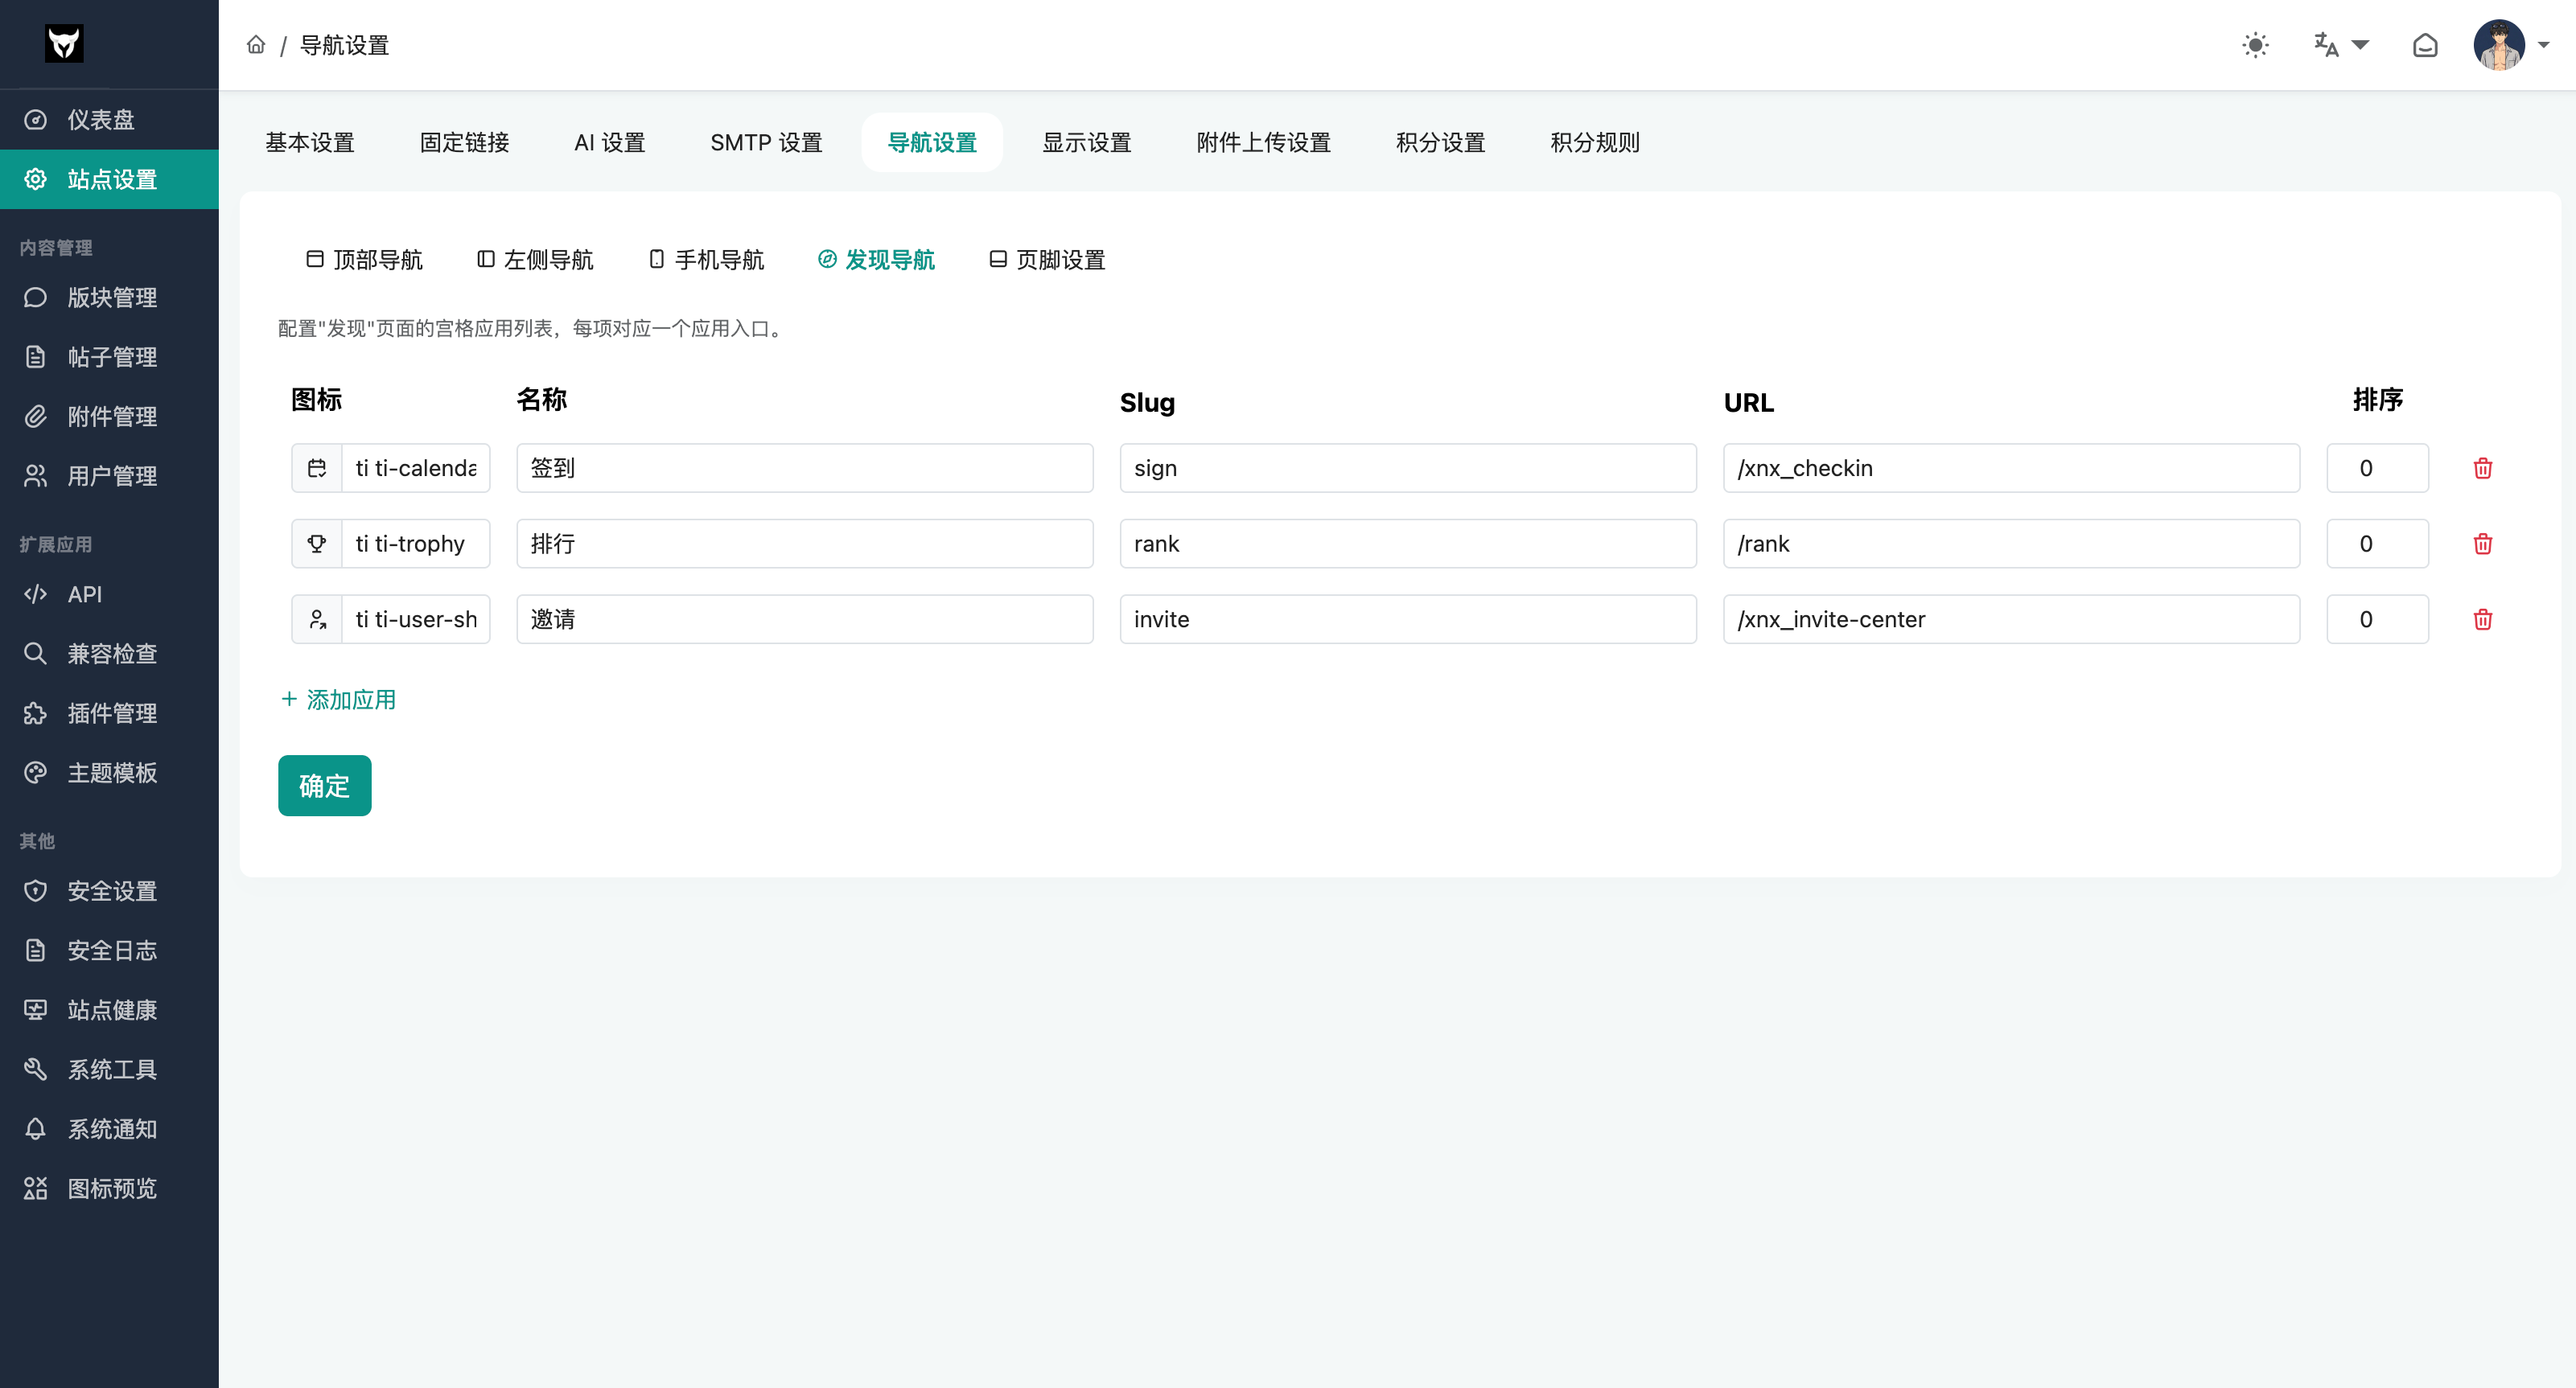Go to home via breadcrumb house icon
Screen dimensions: 2576x1388
(x=256, y=45)
